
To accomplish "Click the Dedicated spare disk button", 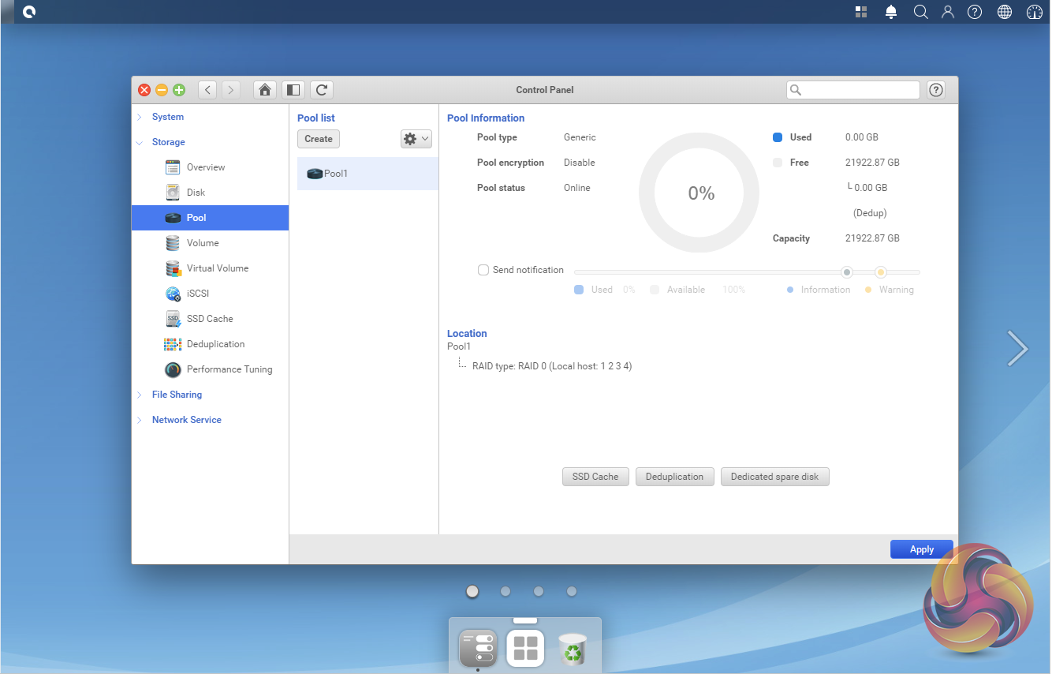I will (x=774, y=477).
